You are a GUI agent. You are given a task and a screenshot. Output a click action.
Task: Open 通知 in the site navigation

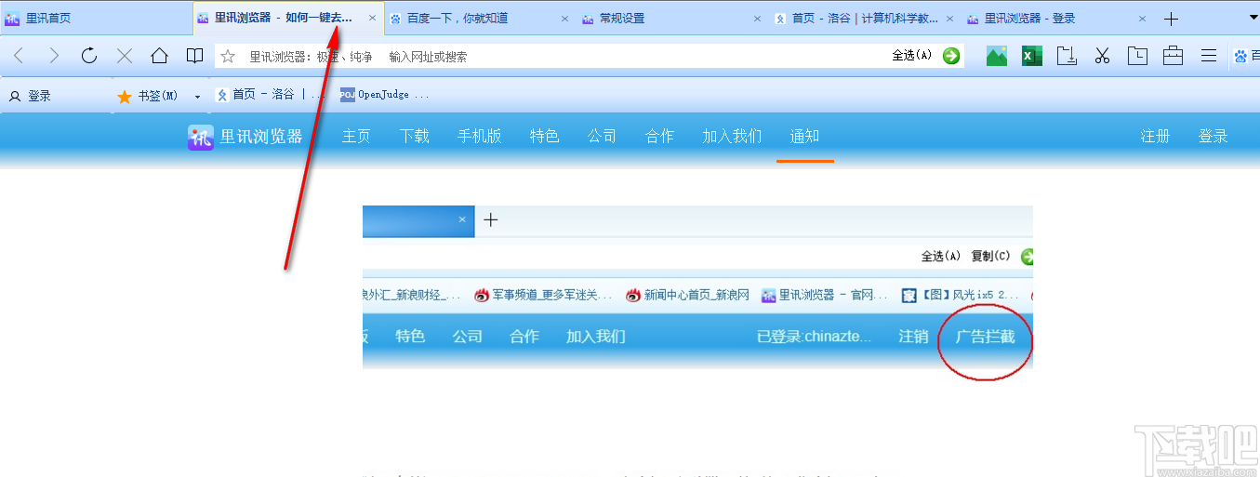click(805, 137)
